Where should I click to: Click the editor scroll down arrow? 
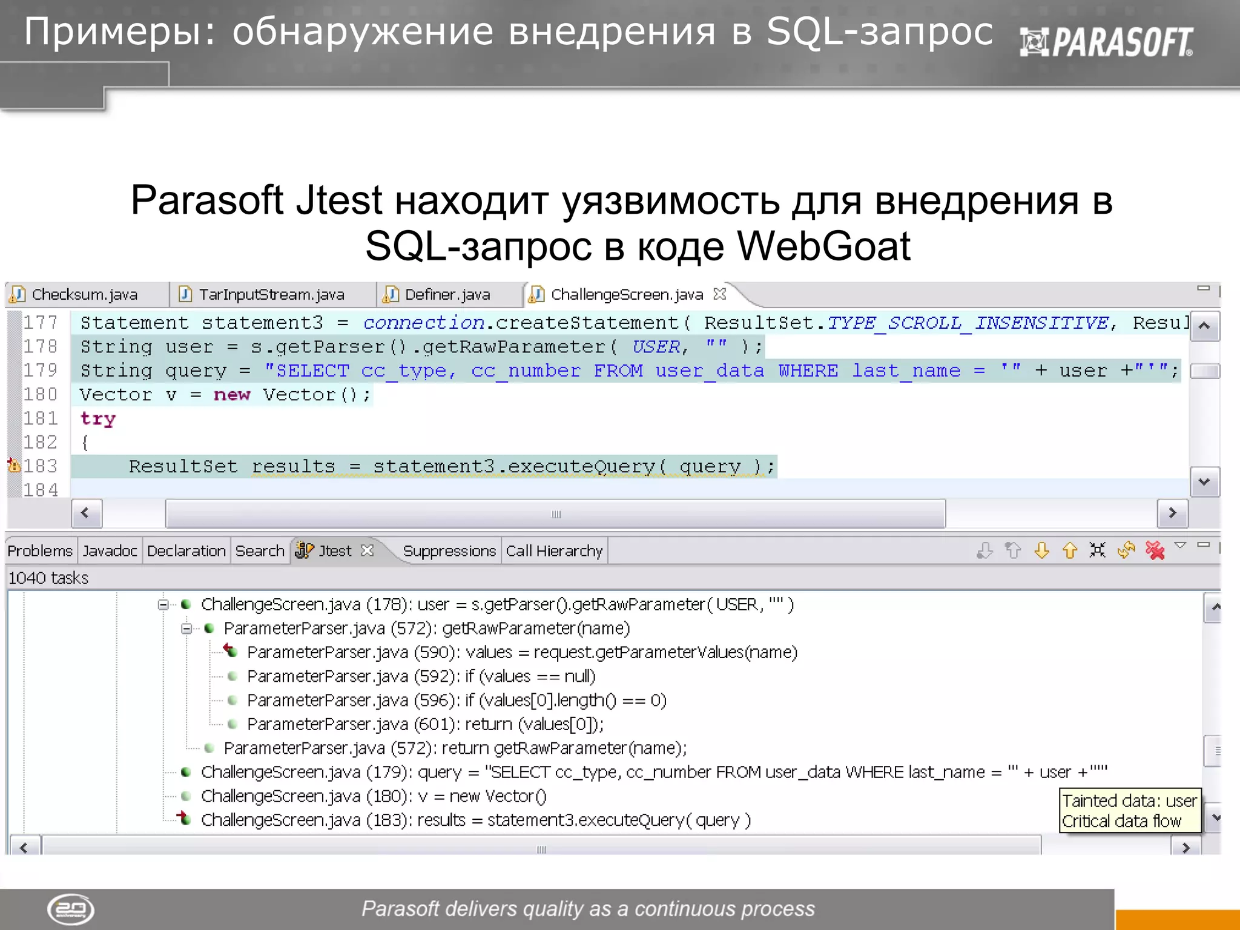pyautogui.click(x=1204, y=482)
